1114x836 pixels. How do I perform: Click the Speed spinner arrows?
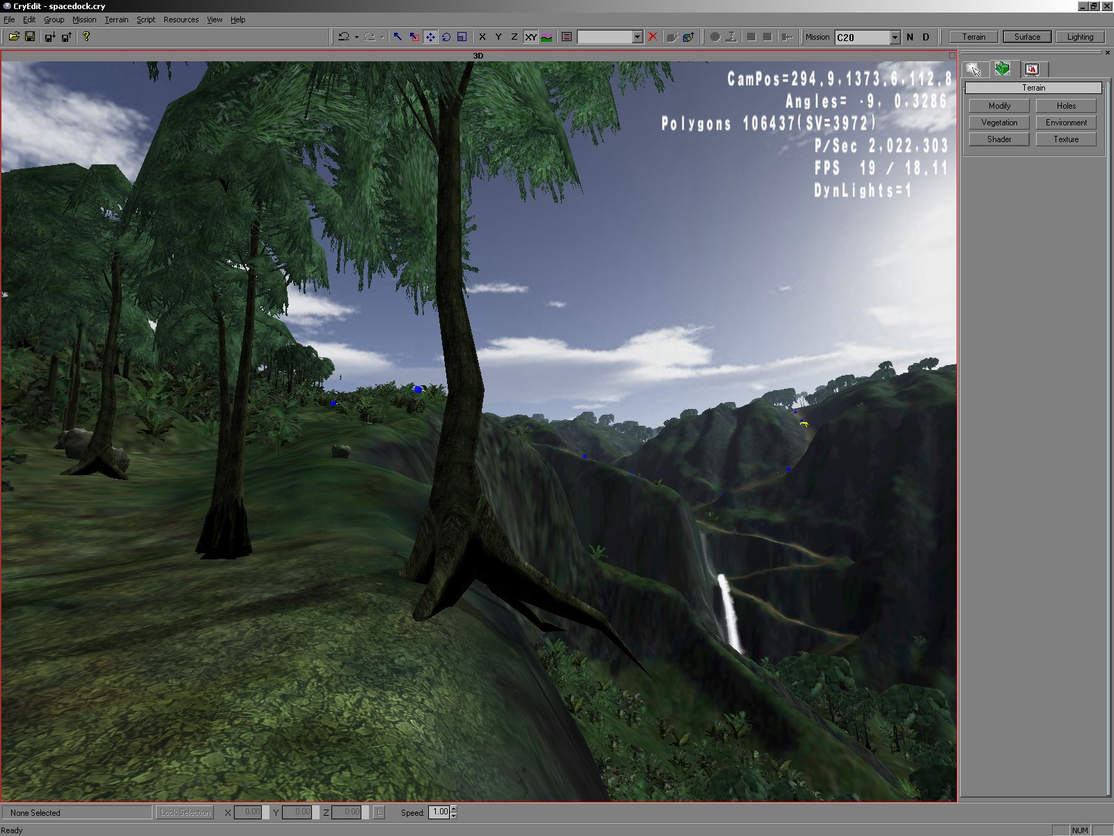point(454,812)
